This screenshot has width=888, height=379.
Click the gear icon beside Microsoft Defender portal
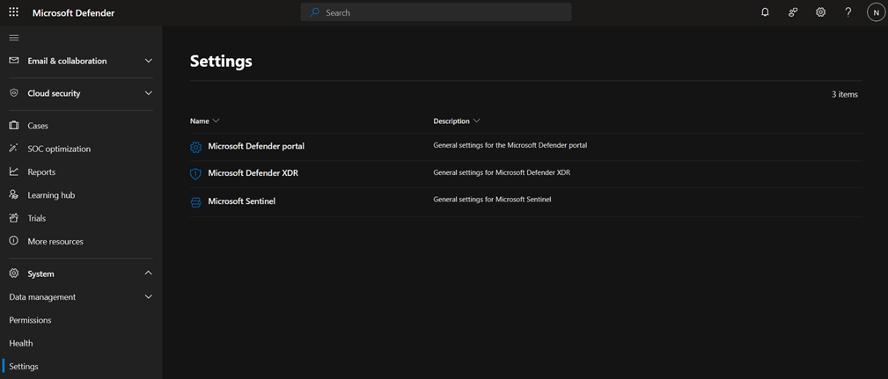coord(195,147)
